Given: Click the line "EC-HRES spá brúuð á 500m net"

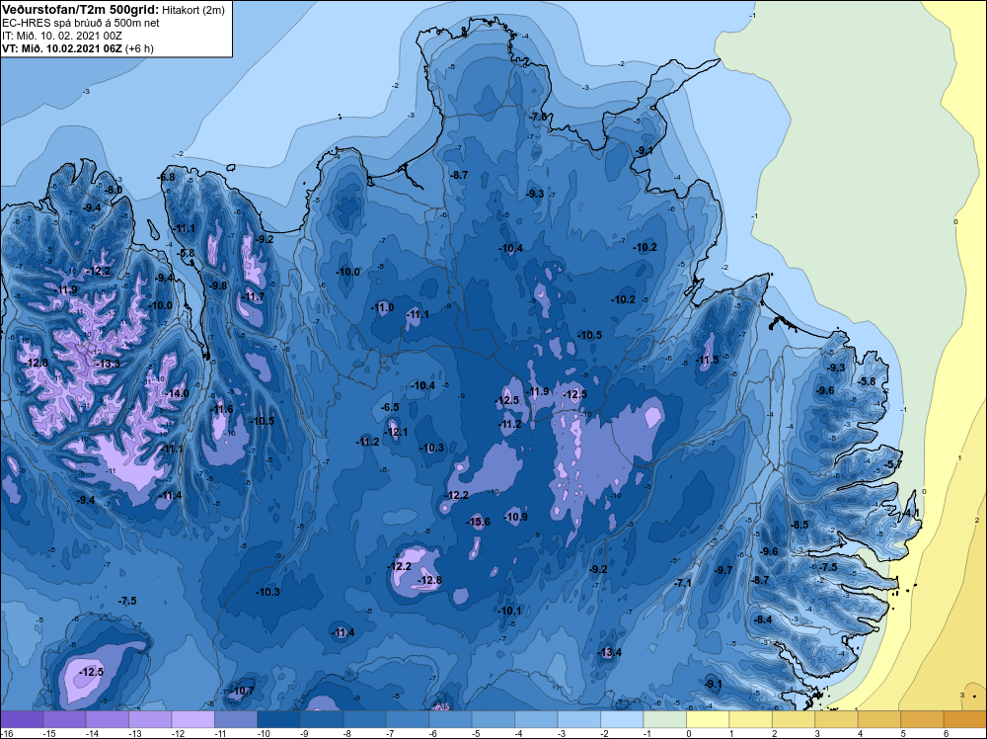Looking at the screenshot, I should 81,23.
